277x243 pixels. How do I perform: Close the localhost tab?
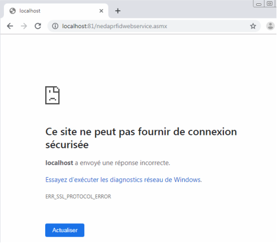[101, 11]
